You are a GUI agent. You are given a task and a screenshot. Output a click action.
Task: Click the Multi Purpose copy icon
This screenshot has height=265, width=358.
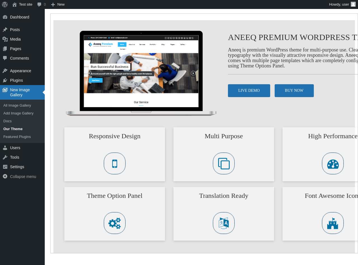click(224, 163)
